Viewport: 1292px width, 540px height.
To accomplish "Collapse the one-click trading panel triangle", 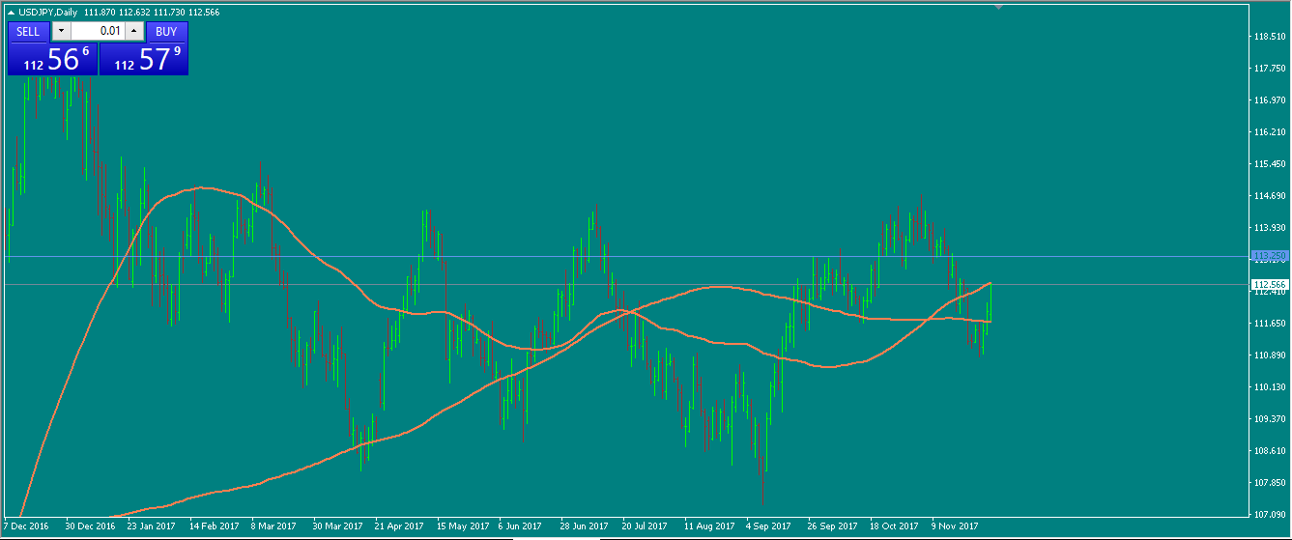I will 12,12.
